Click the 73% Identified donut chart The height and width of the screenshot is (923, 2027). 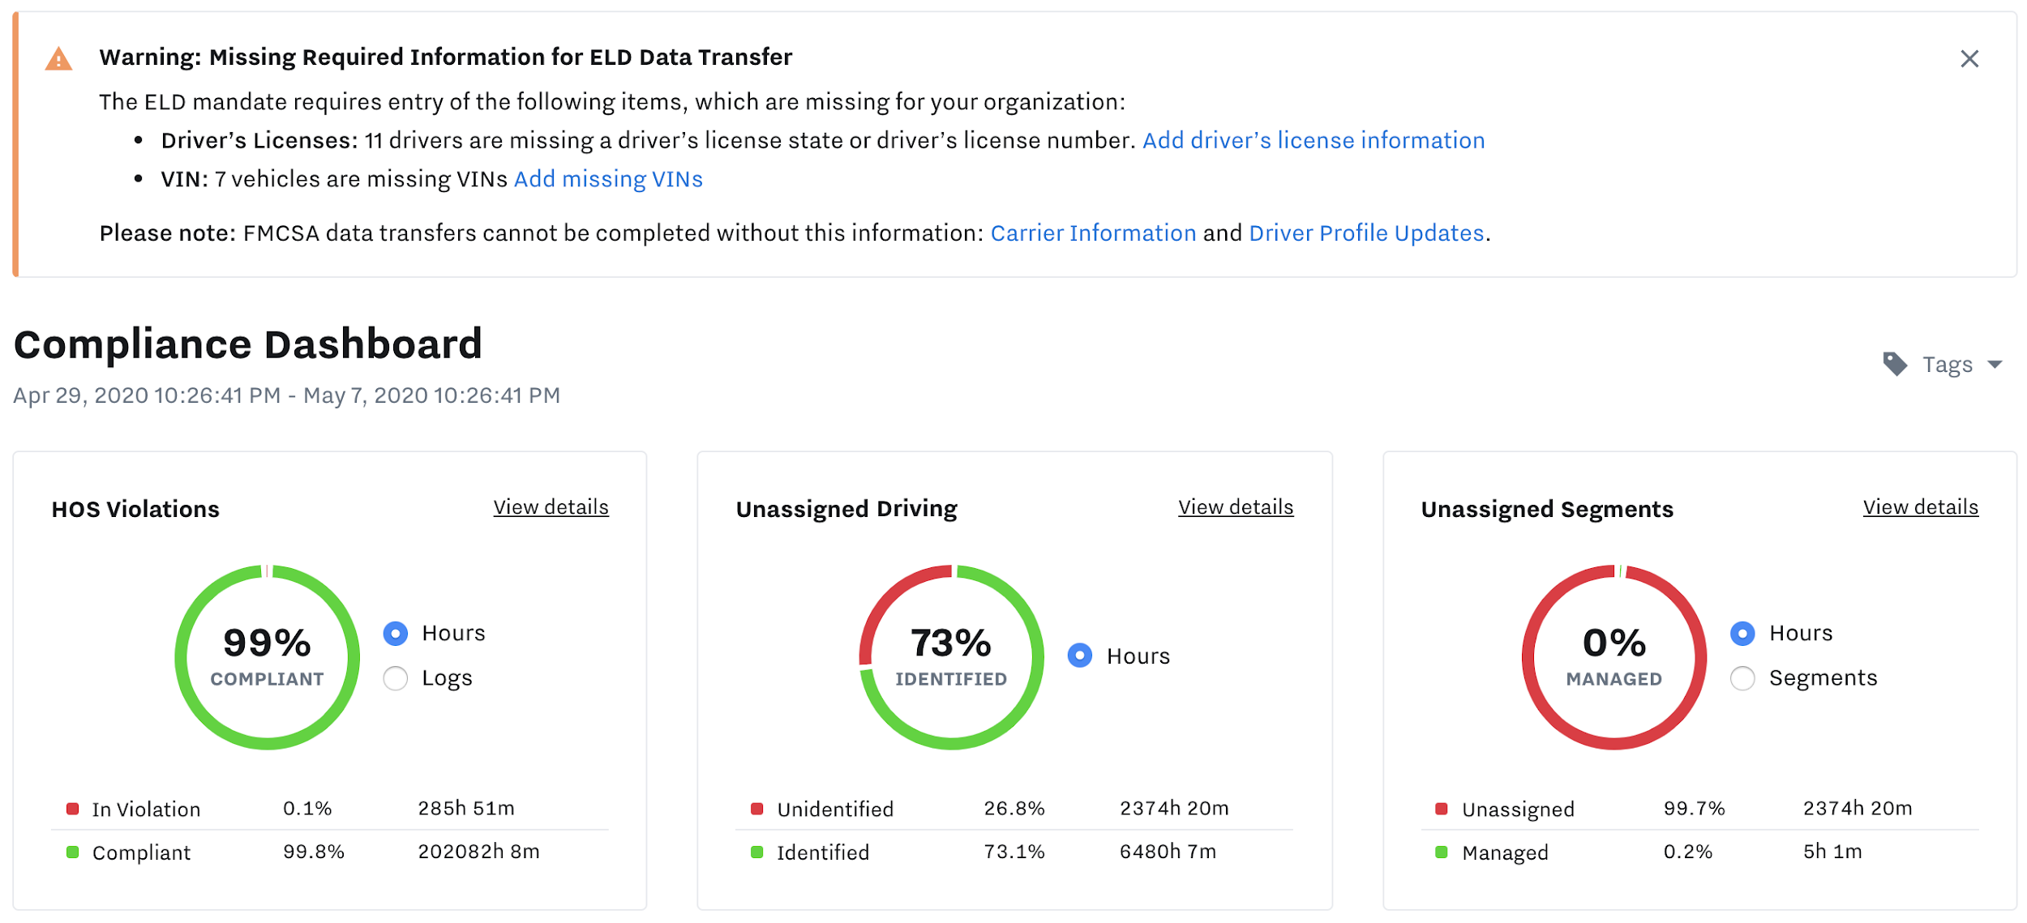[x=951, y=656]
